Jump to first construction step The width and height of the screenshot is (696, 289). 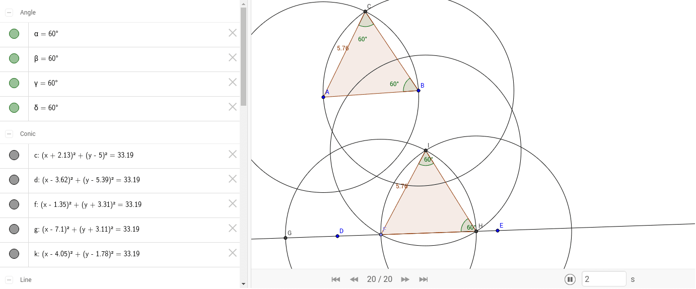[336, 279]
